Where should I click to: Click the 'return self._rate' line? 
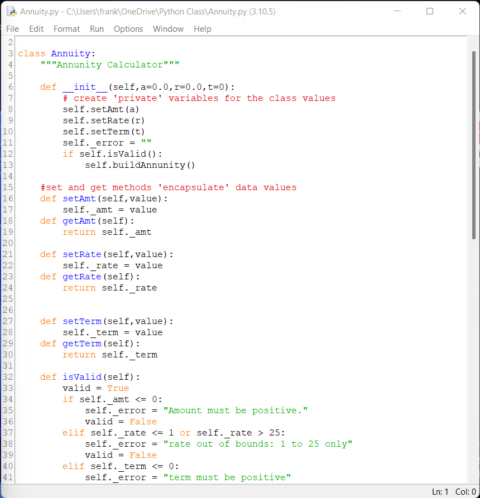[109, 288]
